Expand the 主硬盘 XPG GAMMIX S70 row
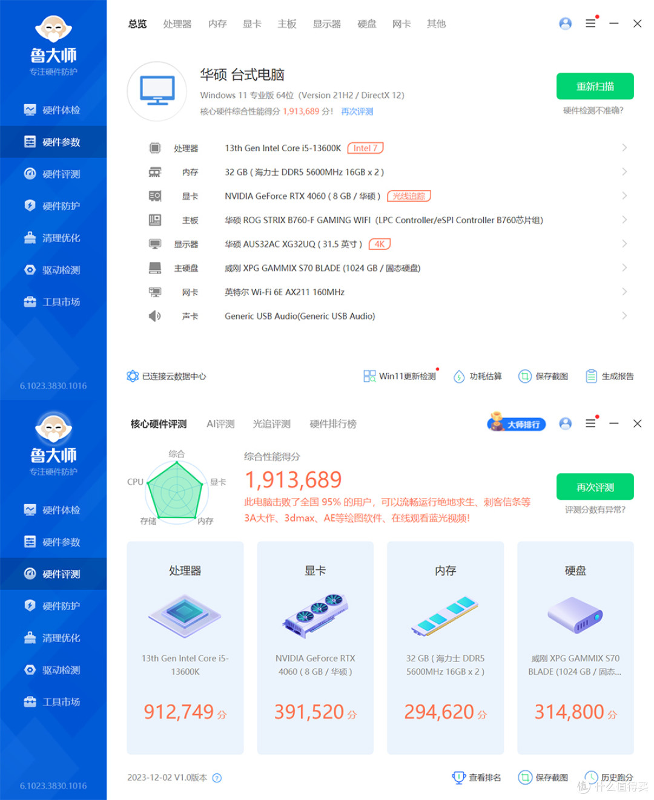The height and width of the screenshot is (800, 654). [x=388, y=268]
